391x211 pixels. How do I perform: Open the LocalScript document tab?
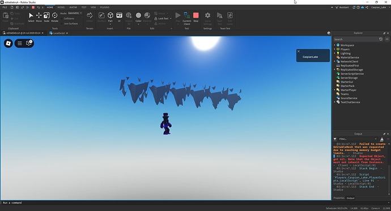pos(59,33)
